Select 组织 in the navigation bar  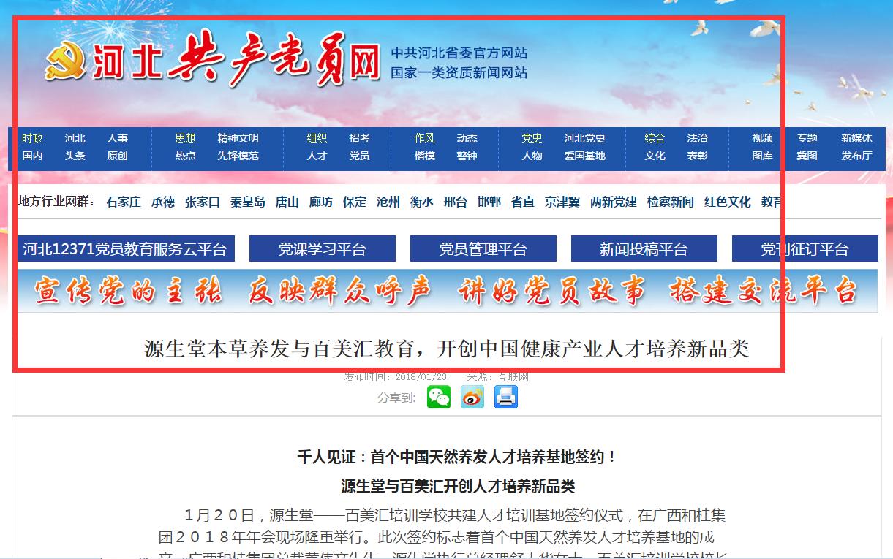click(x=317, y=138)
